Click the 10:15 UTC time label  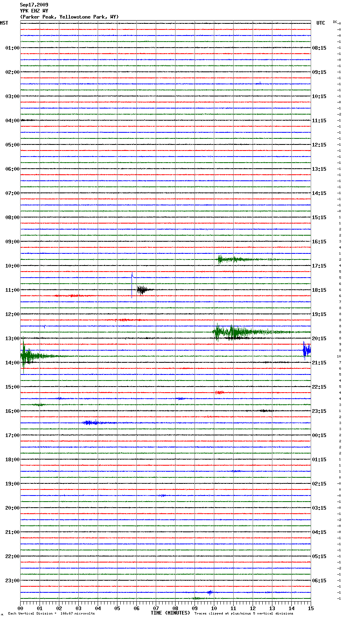[x=319, y=96]
